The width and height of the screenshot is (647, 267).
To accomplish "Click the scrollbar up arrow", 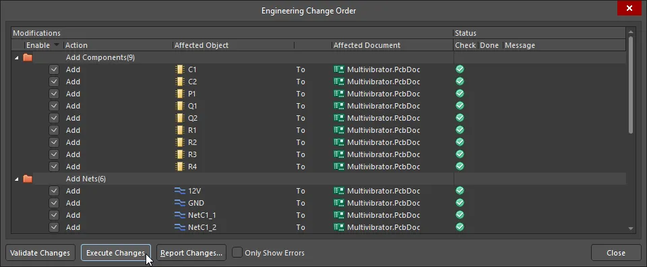I will click(x=631, y=32).
